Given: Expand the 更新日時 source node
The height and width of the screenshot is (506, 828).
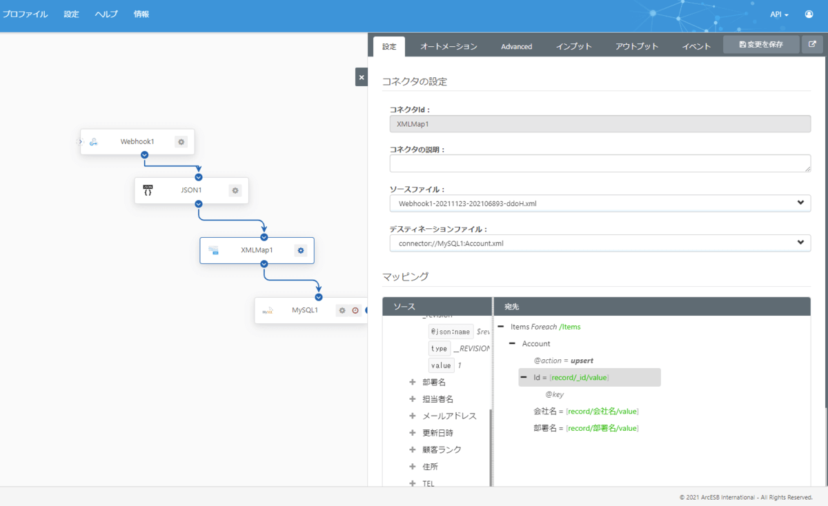Looking at the screenshot, I should pos(413,433).
